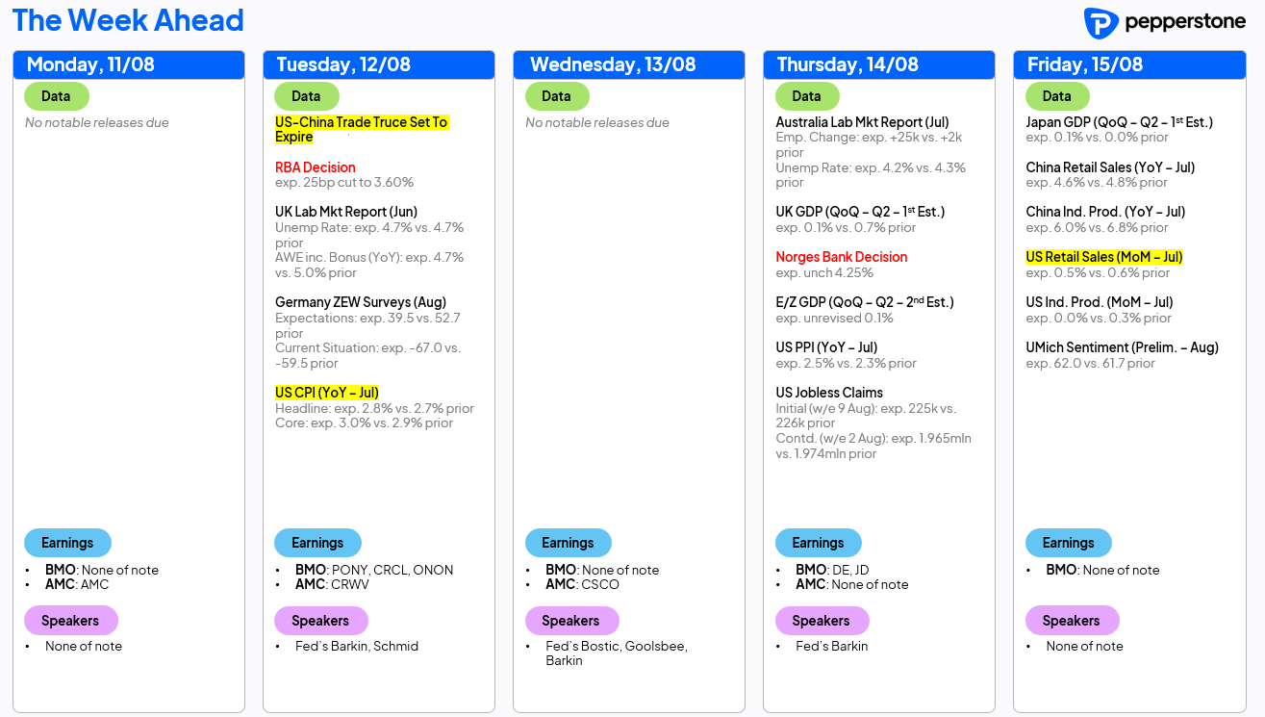Screen dimensions: 1265x717
Task: Open the red RBA Decision entry
Action: click(x=316, y=167)
